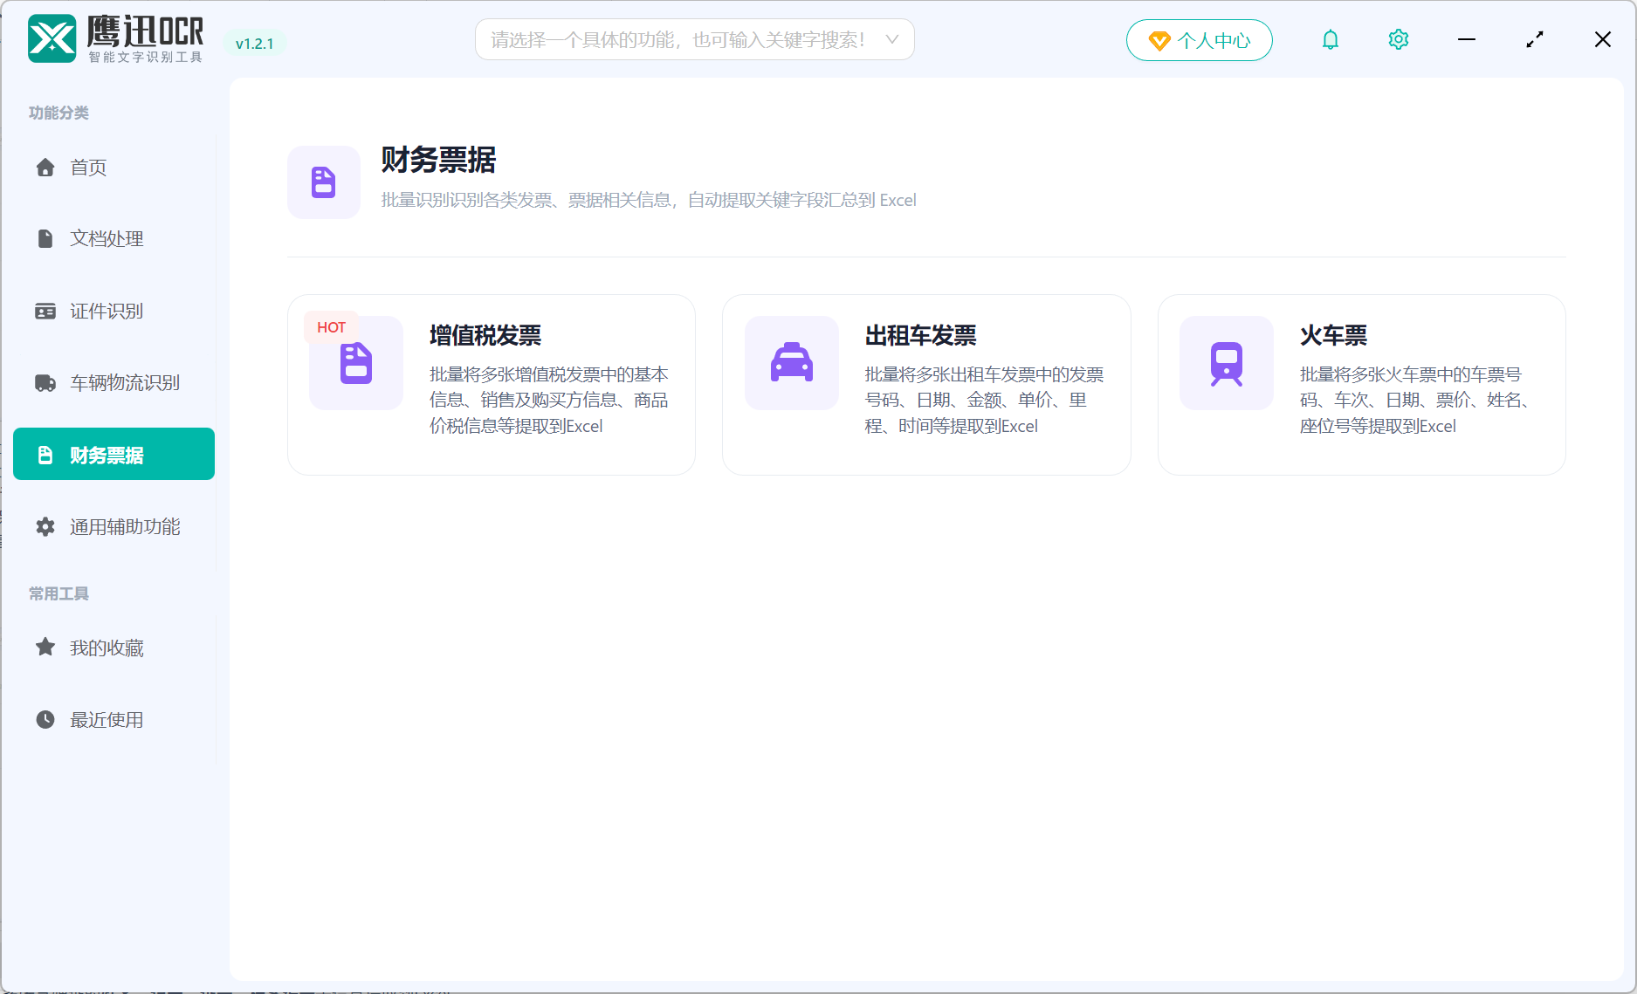
Task: Open 我的收藏 favorites
Action: click(x=114, y=648)
